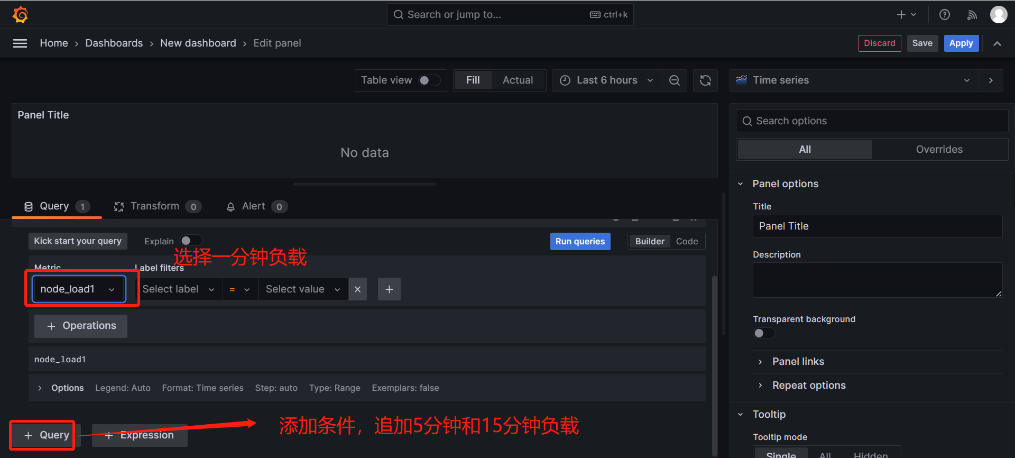Click Apply to save panel changes
The height and width of the screenshot is (458, 1015).
pos(961,43)
